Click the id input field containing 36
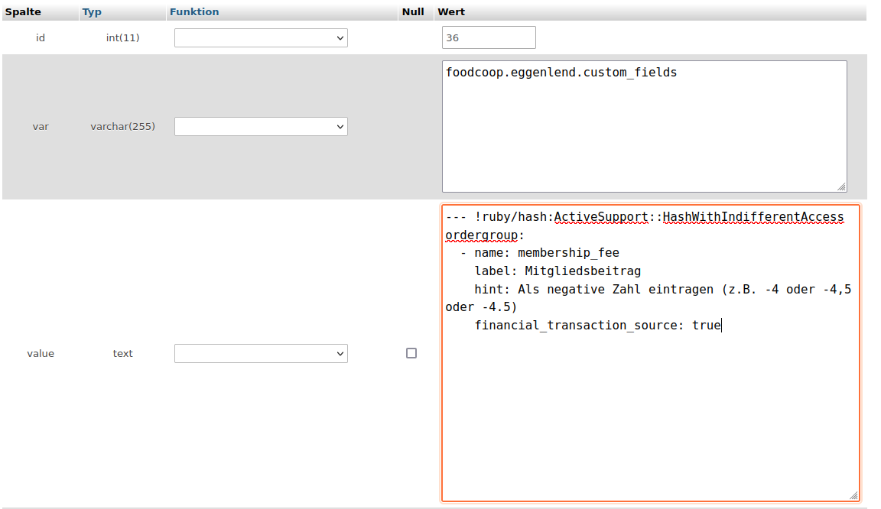881x509 pixels. click(x=489, y=38)
